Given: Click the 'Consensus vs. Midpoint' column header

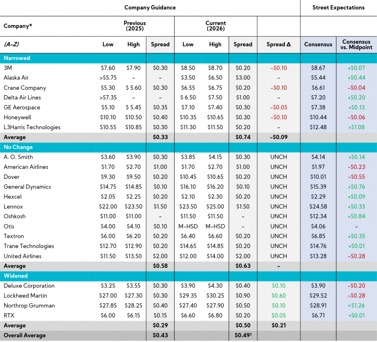Looking at the screenshot, I should pyautogui.click(x=356, y=44).
